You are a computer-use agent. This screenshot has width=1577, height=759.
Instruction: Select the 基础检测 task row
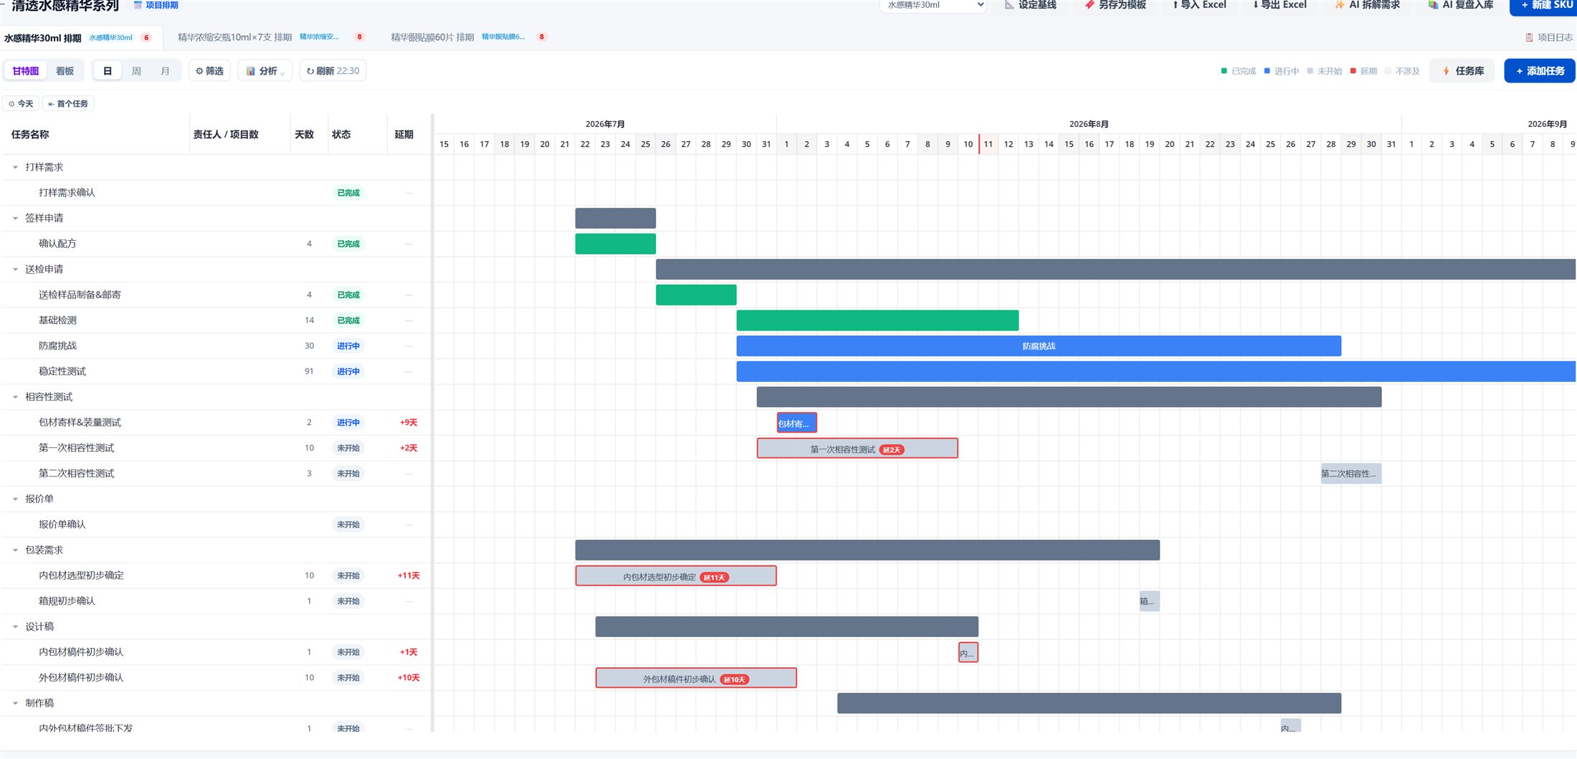tap(216, 320)
